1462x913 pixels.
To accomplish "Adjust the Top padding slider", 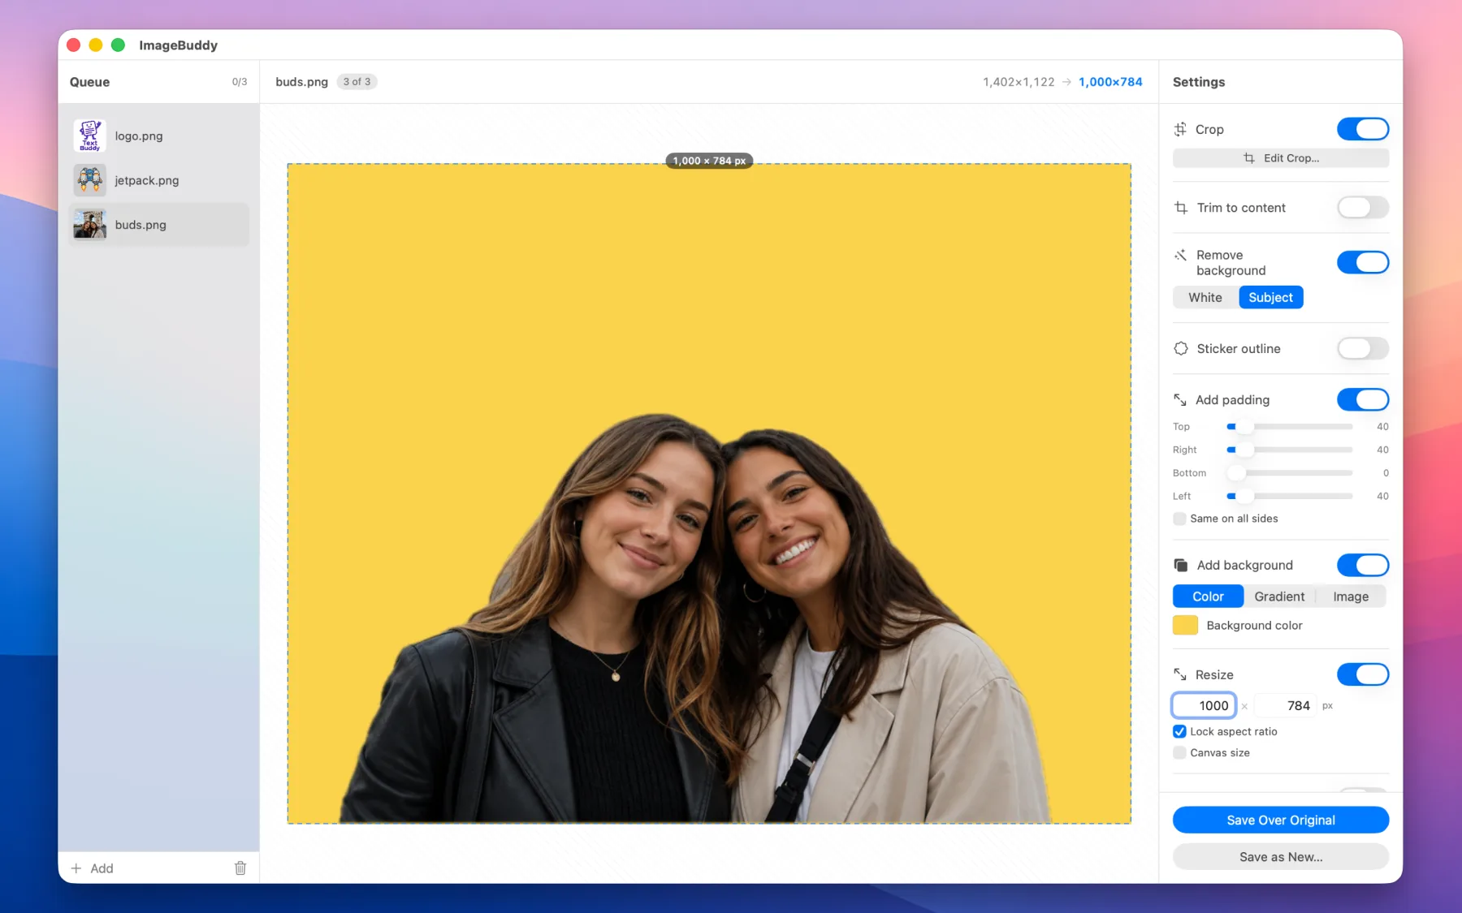I will [x=1290, y=427].
